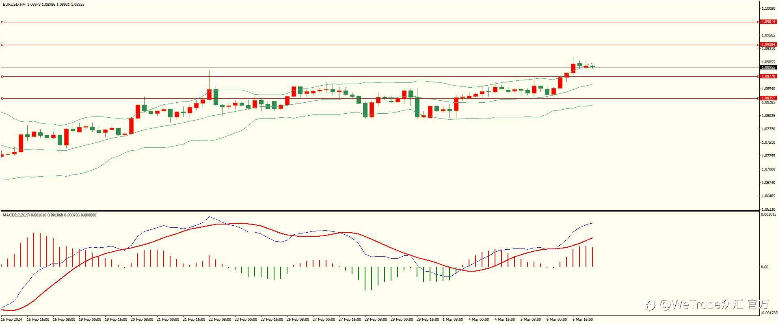778x324 pixels.
Task: Click the black 1.08955 current price label
Action: [x=768, y=67]
